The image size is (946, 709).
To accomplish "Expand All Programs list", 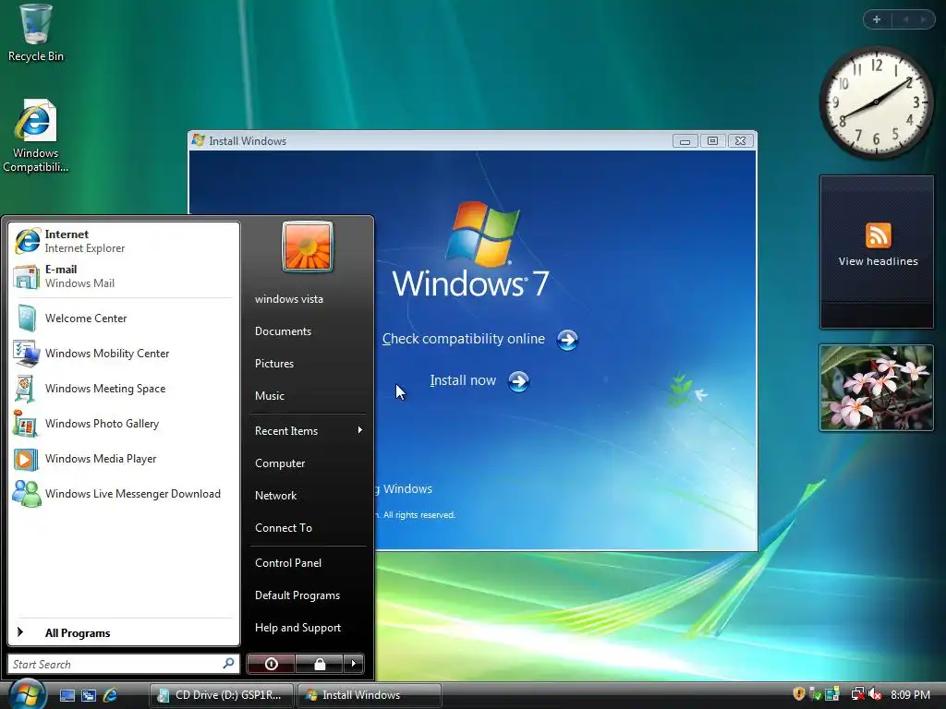I will click(123, 632).
